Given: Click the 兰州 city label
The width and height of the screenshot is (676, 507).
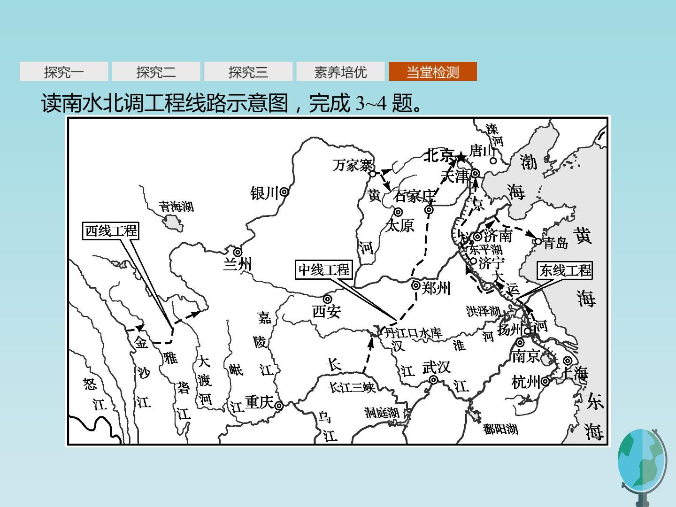Looking at the screenshot, I should pyautogui.click(x=237, y=264).
